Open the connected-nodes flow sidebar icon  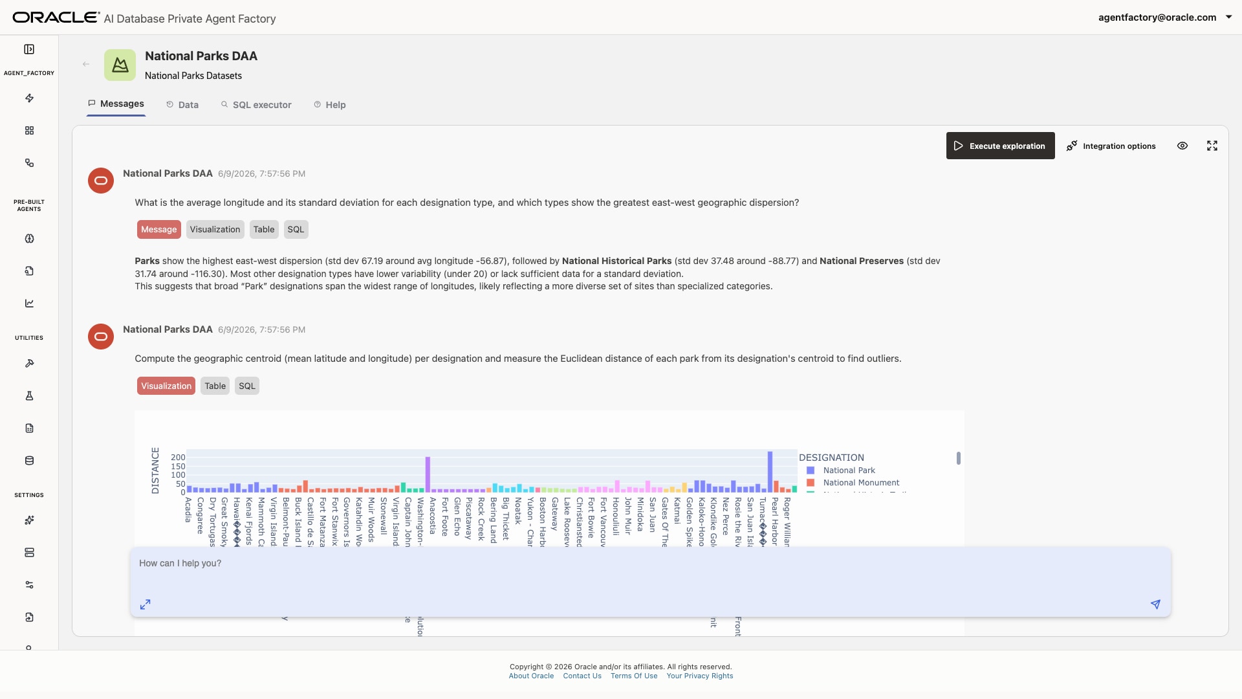[29, 163]
